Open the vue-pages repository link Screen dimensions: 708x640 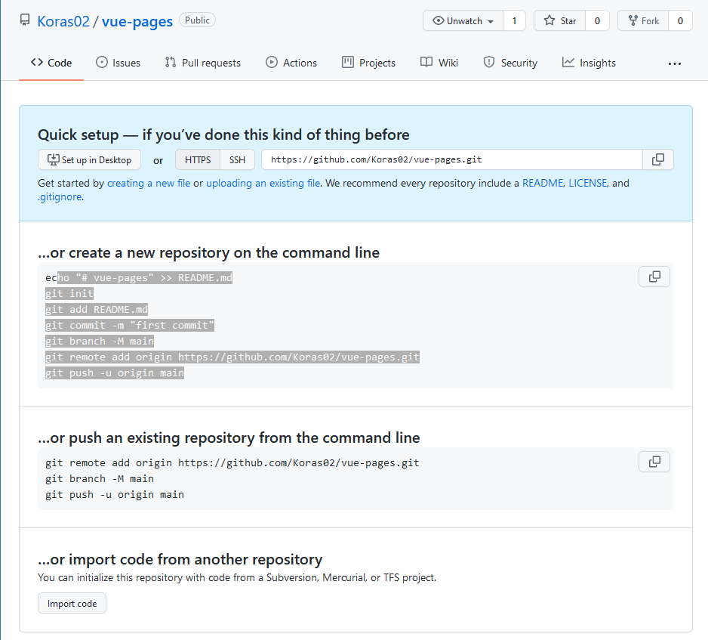(x=137, y=21)
